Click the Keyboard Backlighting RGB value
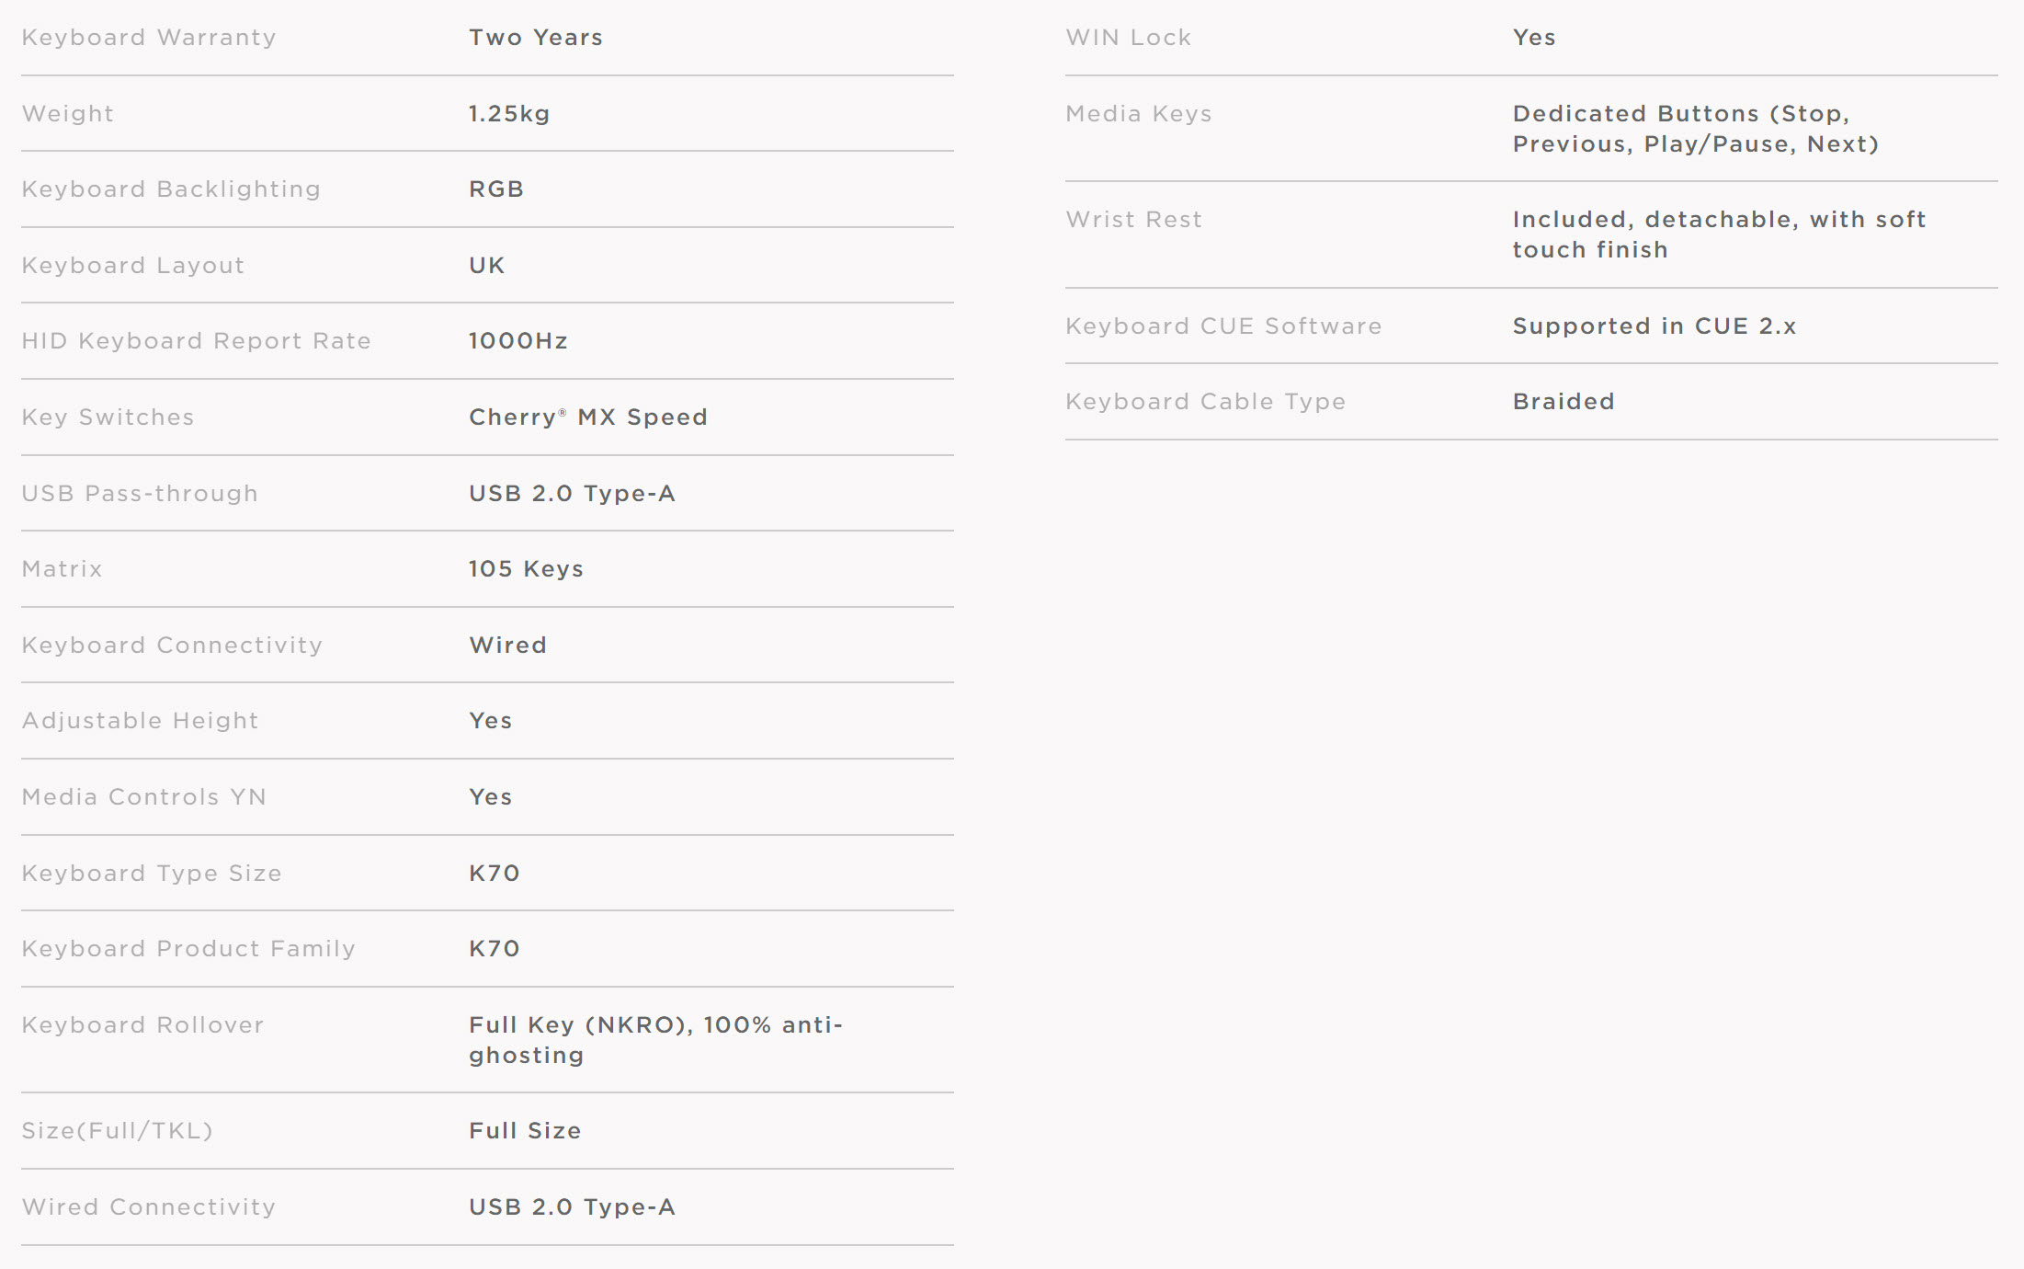This screenshot has width=2024, height=1269. point(496,189)
